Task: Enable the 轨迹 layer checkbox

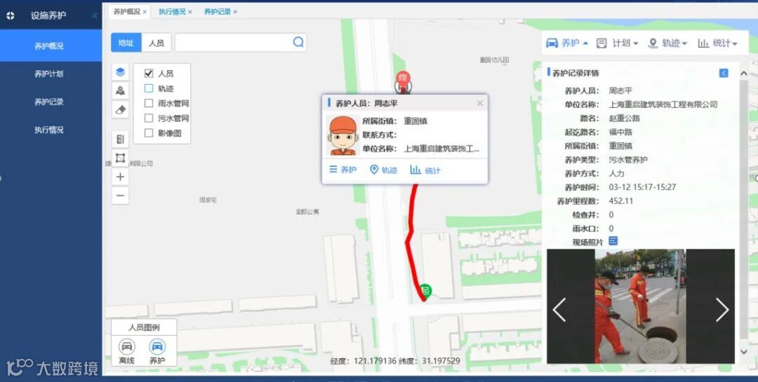Action: (149, 88)
